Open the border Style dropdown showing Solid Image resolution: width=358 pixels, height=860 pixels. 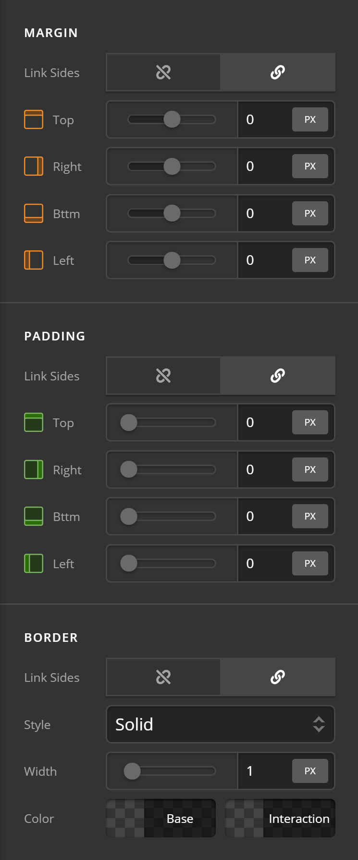coord(220,724)
